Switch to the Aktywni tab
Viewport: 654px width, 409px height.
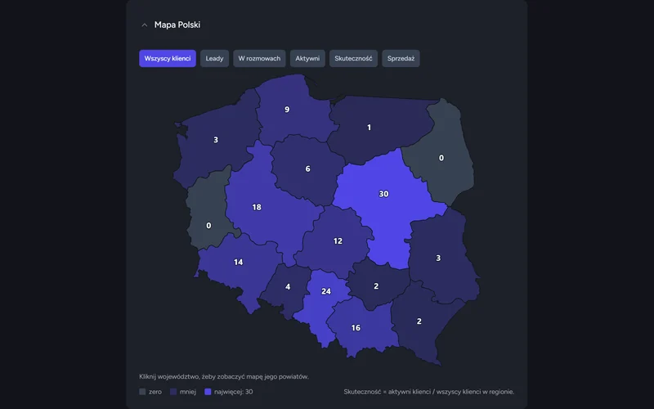point(307,58)
